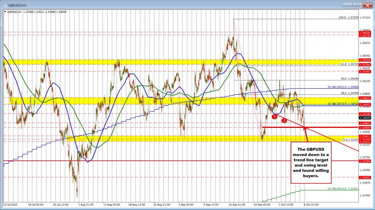The height and width of the screenshot is (210, 375).
Task: Click the red circle marker numbered 2
Action: (x=284, y=121)
